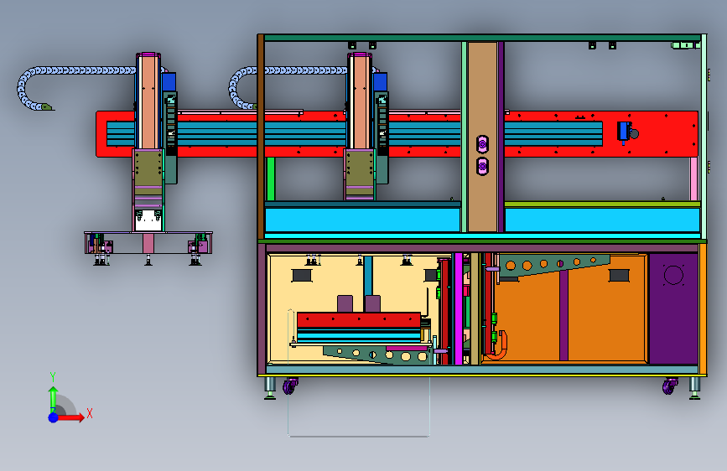Image resolution: width=727 pixels, height=471 pixels.
Task: Click the red X axis arrow of the triad
Action: [71, 417]
